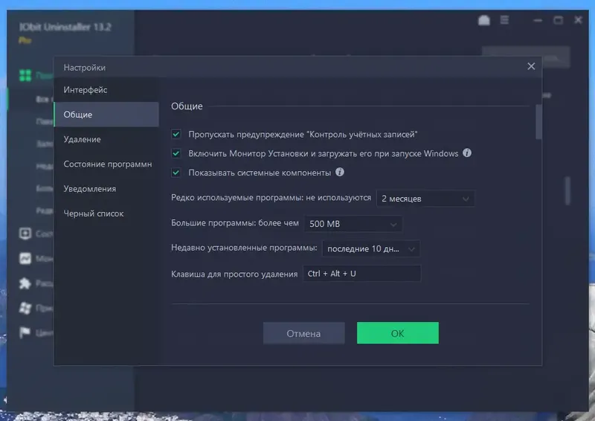Open the toolbox icon in main window
Screen dimensions: 595x421
pos(484,20)
